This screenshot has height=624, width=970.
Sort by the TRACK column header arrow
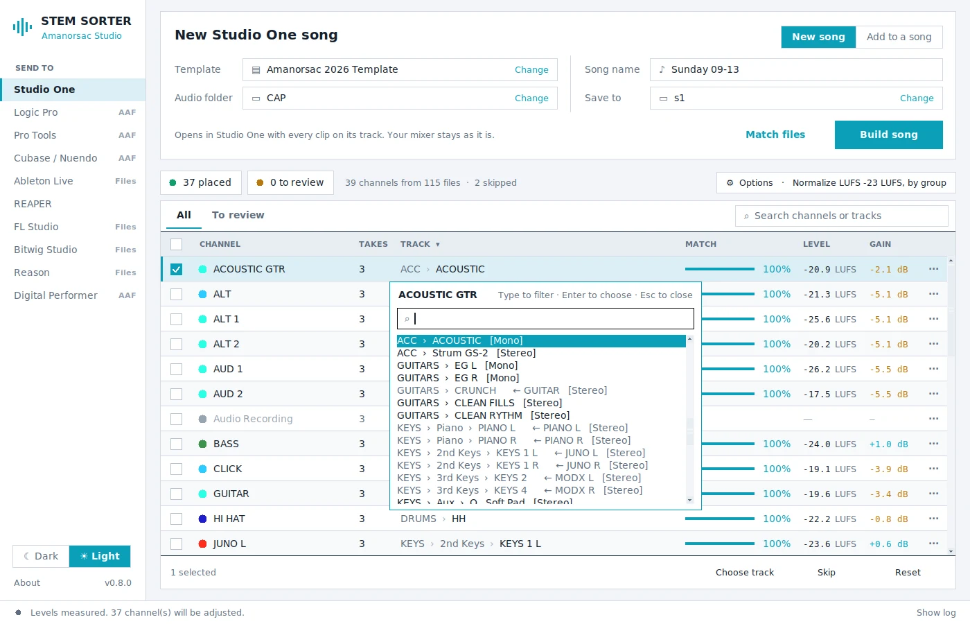click(x=438, y=245)
